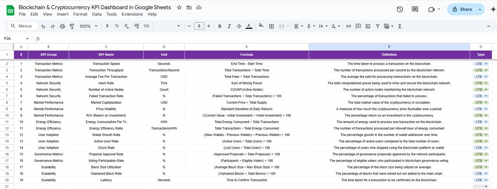The image size is (497, 189).
Task: Open the Tools menu
Action: coord(111,14)
